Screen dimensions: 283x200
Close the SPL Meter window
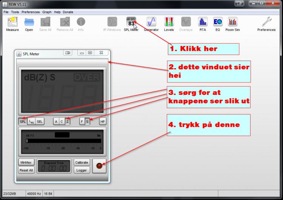(x=101, y=53)
